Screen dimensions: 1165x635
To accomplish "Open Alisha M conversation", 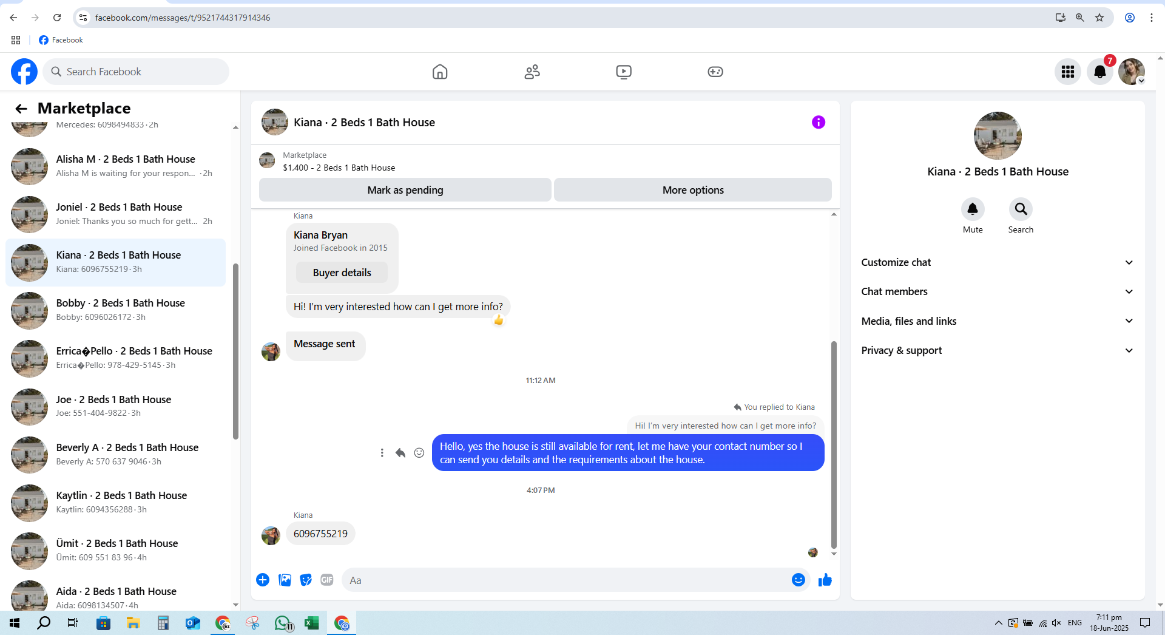I will (115, 166).
